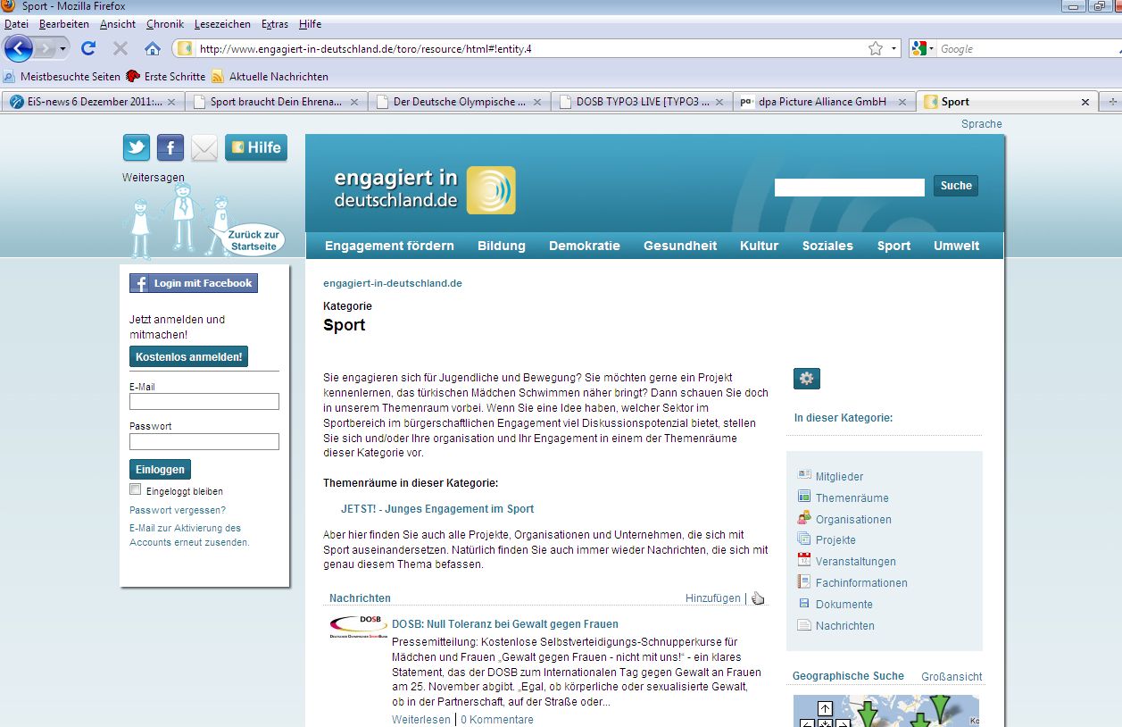Open the Datei menu
Screen dimensions: 1122x727
[x=16, y=24]
